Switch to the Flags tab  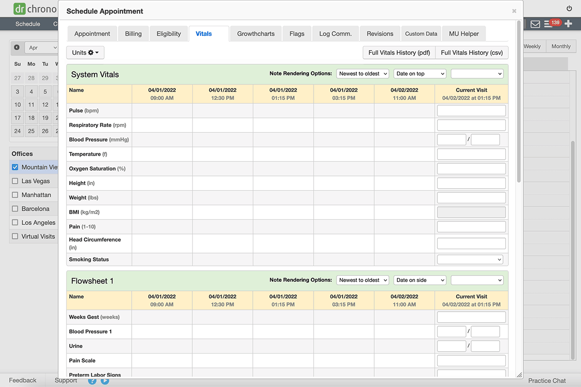(x=297, y=34)
